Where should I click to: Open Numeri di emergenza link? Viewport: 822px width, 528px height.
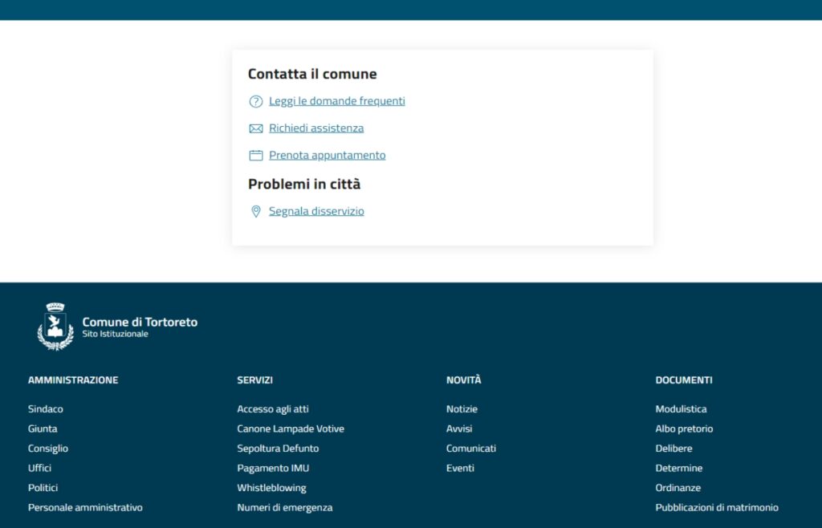284,508
